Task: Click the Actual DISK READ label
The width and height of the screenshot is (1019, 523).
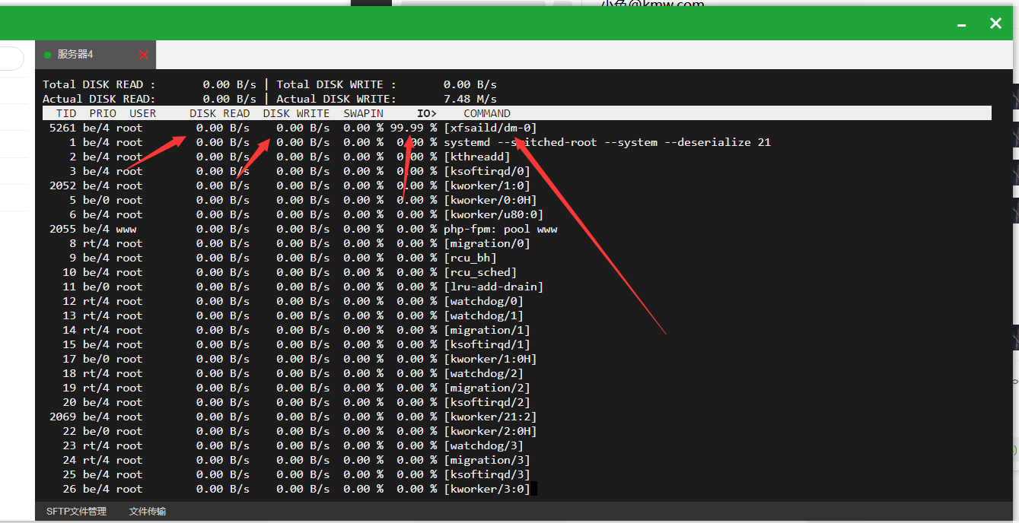Action: click(99, 99)
